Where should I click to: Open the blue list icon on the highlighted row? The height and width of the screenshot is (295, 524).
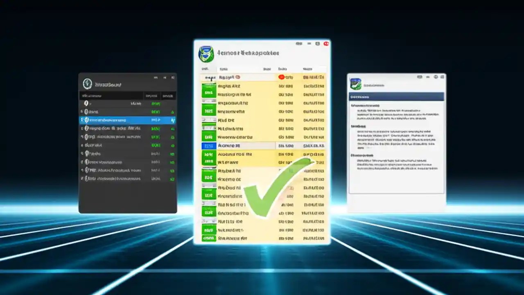pos(209,145)
